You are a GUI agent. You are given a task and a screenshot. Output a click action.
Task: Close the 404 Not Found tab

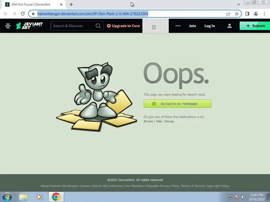pos(61,4)
